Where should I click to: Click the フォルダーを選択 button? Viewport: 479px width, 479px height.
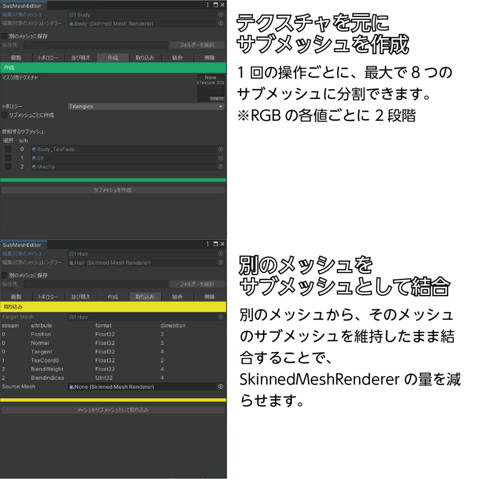(197, 44)
